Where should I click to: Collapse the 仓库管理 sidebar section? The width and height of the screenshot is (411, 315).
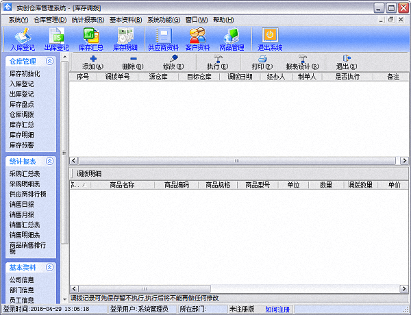[51, 62]
